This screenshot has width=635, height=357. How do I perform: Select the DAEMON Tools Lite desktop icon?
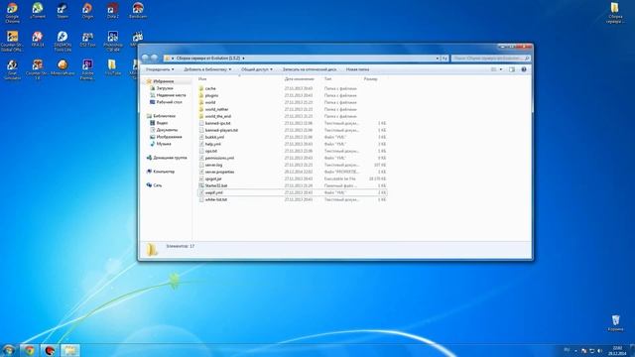[63, 42]
